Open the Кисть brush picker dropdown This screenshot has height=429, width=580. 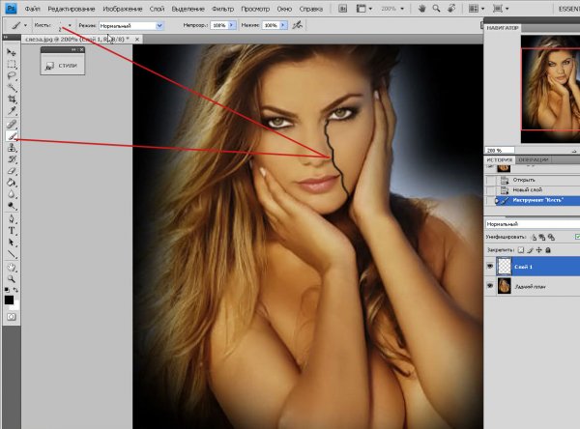pos(70,25)
